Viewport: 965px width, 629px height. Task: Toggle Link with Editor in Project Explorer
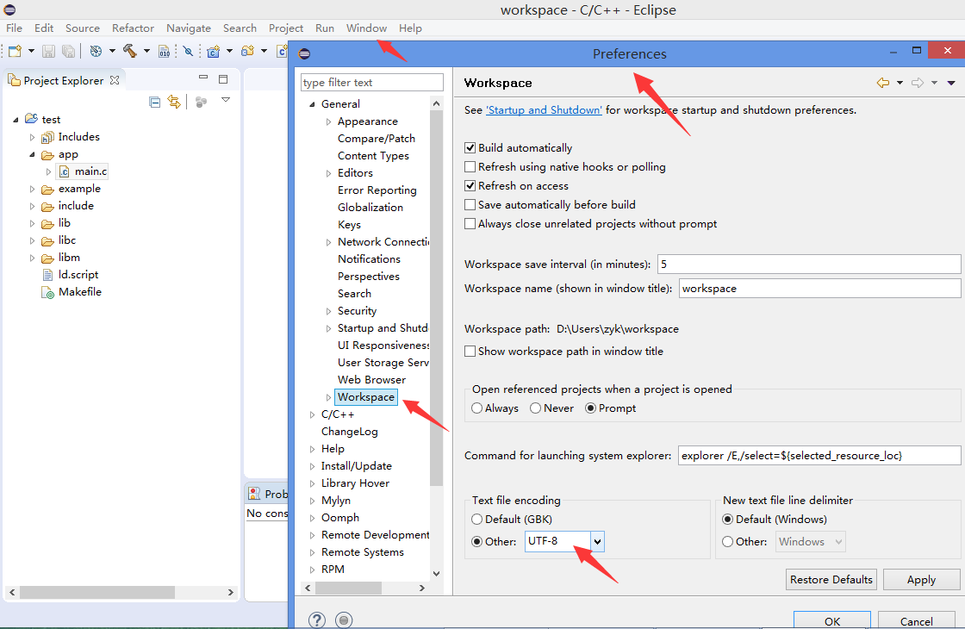click(174, 102)
